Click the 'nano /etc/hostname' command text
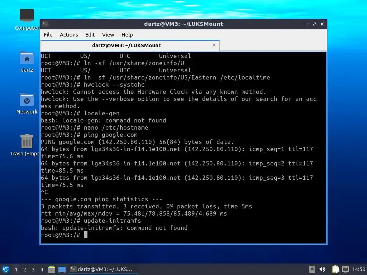Screen dimensions: 367x275 click(x=116, y=128)
